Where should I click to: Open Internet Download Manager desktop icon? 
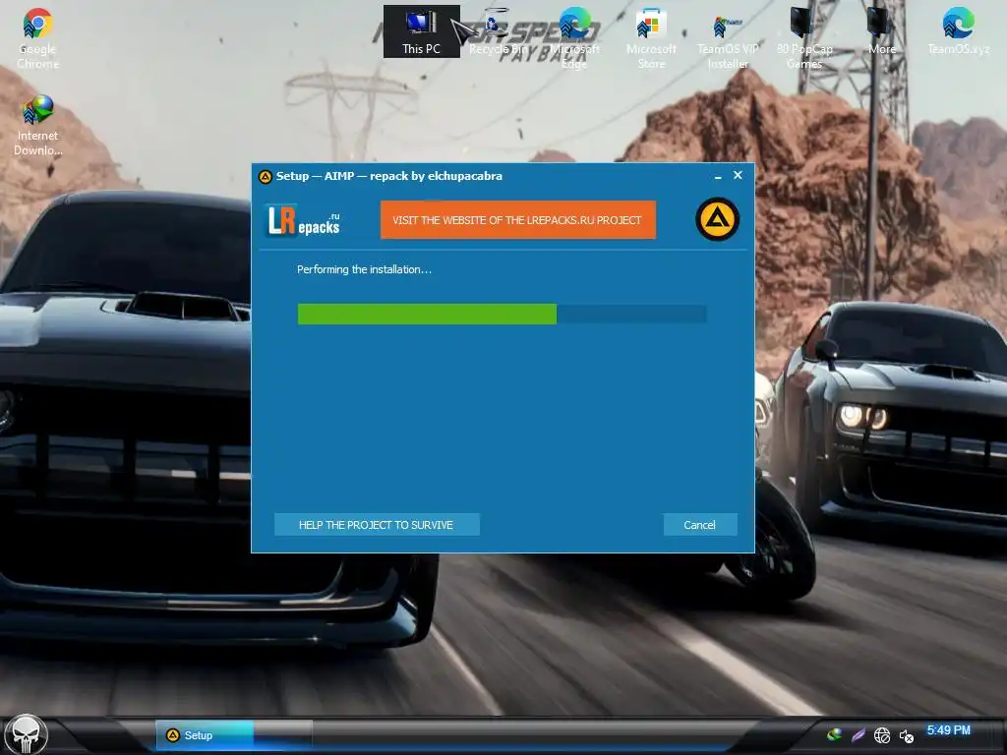(x=37, y=126)
